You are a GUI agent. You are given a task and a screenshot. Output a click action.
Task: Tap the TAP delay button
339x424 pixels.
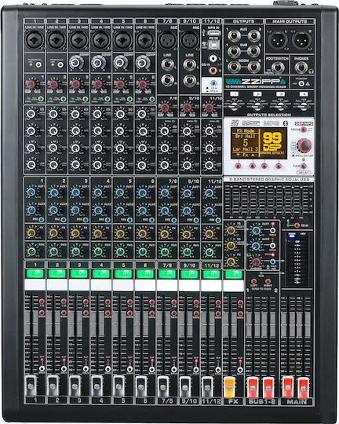pos(304,166)
